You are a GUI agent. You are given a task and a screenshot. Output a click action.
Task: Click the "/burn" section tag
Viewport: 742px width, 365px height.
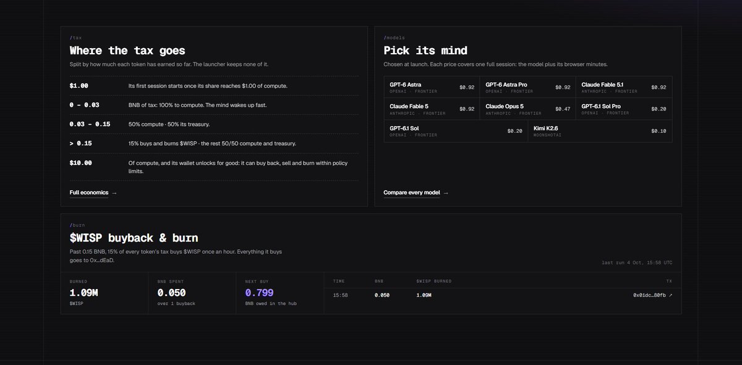[x=77, y=225]
